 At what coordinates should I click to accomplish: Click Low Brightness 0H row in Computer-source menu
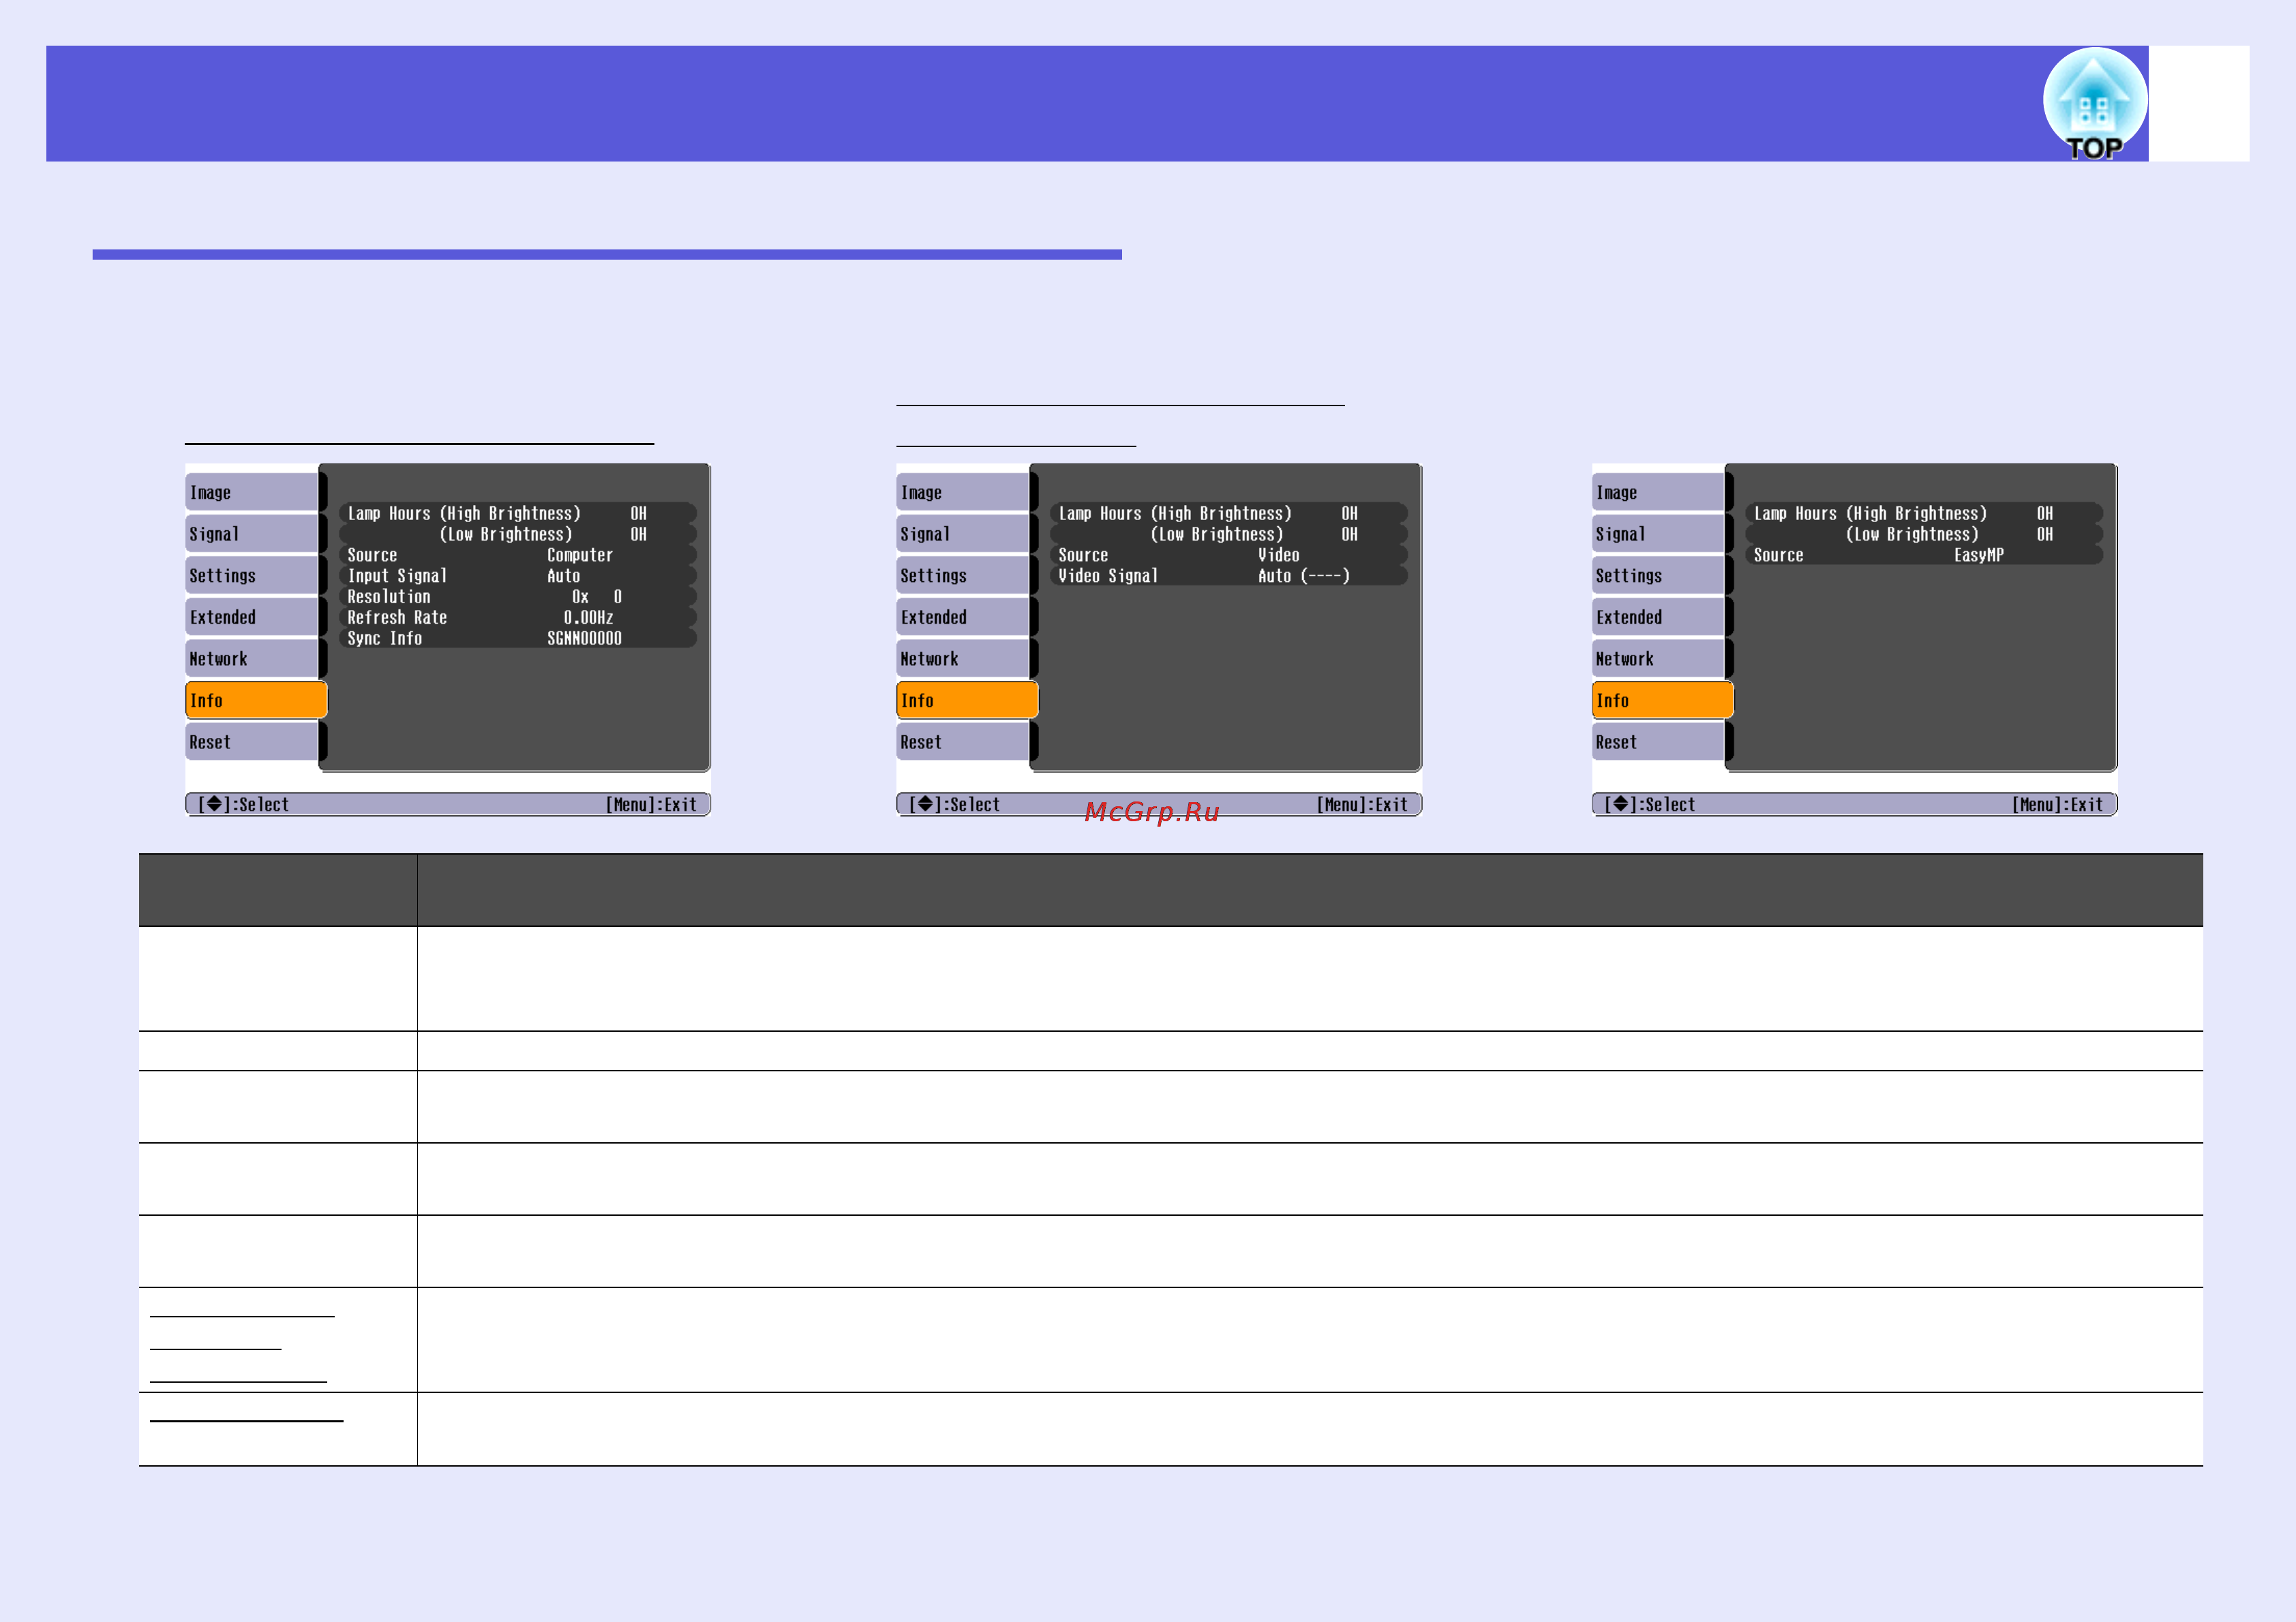pos(518,534)
